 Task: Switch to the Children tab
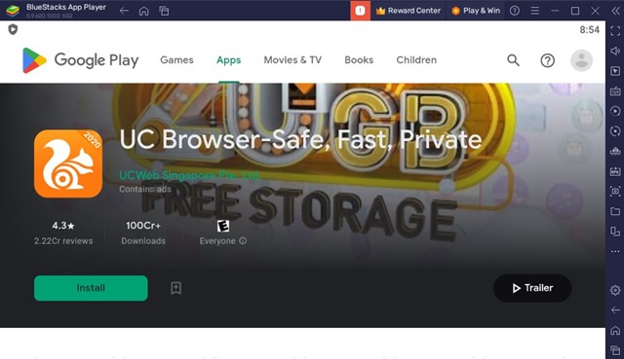[x=416, y=60]
